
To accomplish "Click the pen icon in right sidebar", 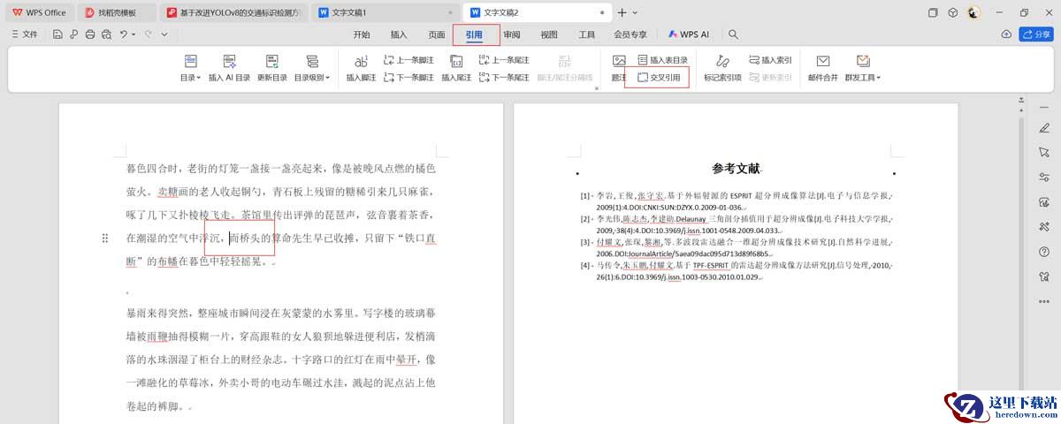I will click(1044, 127).
